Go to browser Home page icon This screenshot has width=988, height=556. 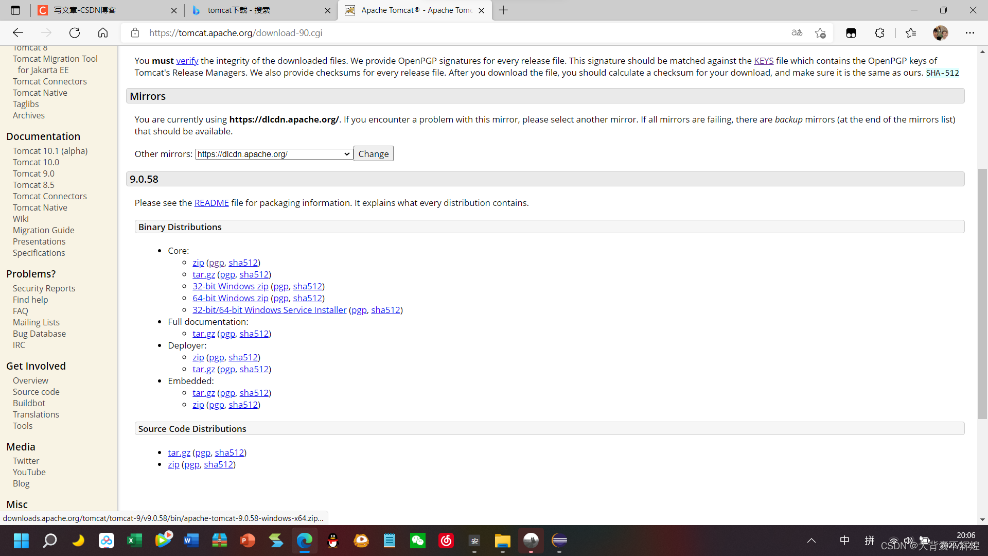click(103, 33)
